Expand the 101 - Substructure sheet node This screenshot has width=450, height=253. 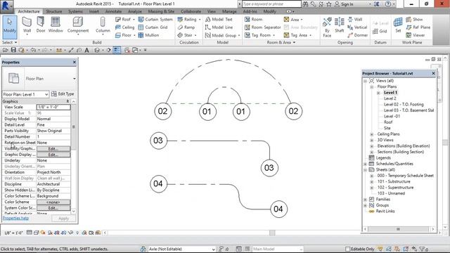pyautogui.click(x=372, y=181)
